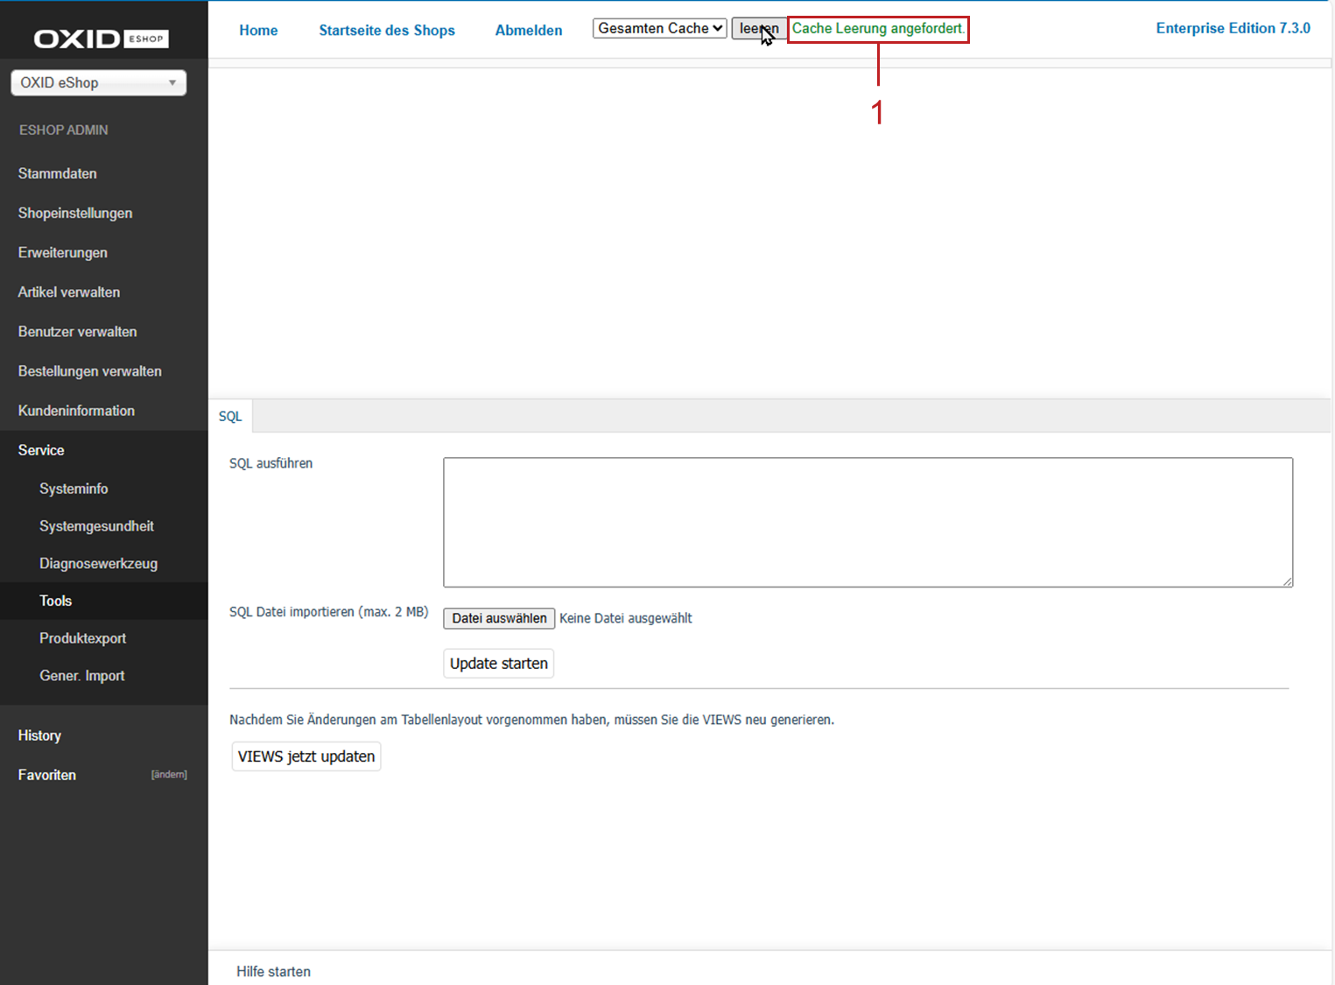
Task: Open Shopeinstellungen sidebar menu
Action: click(x=75, y=213)
